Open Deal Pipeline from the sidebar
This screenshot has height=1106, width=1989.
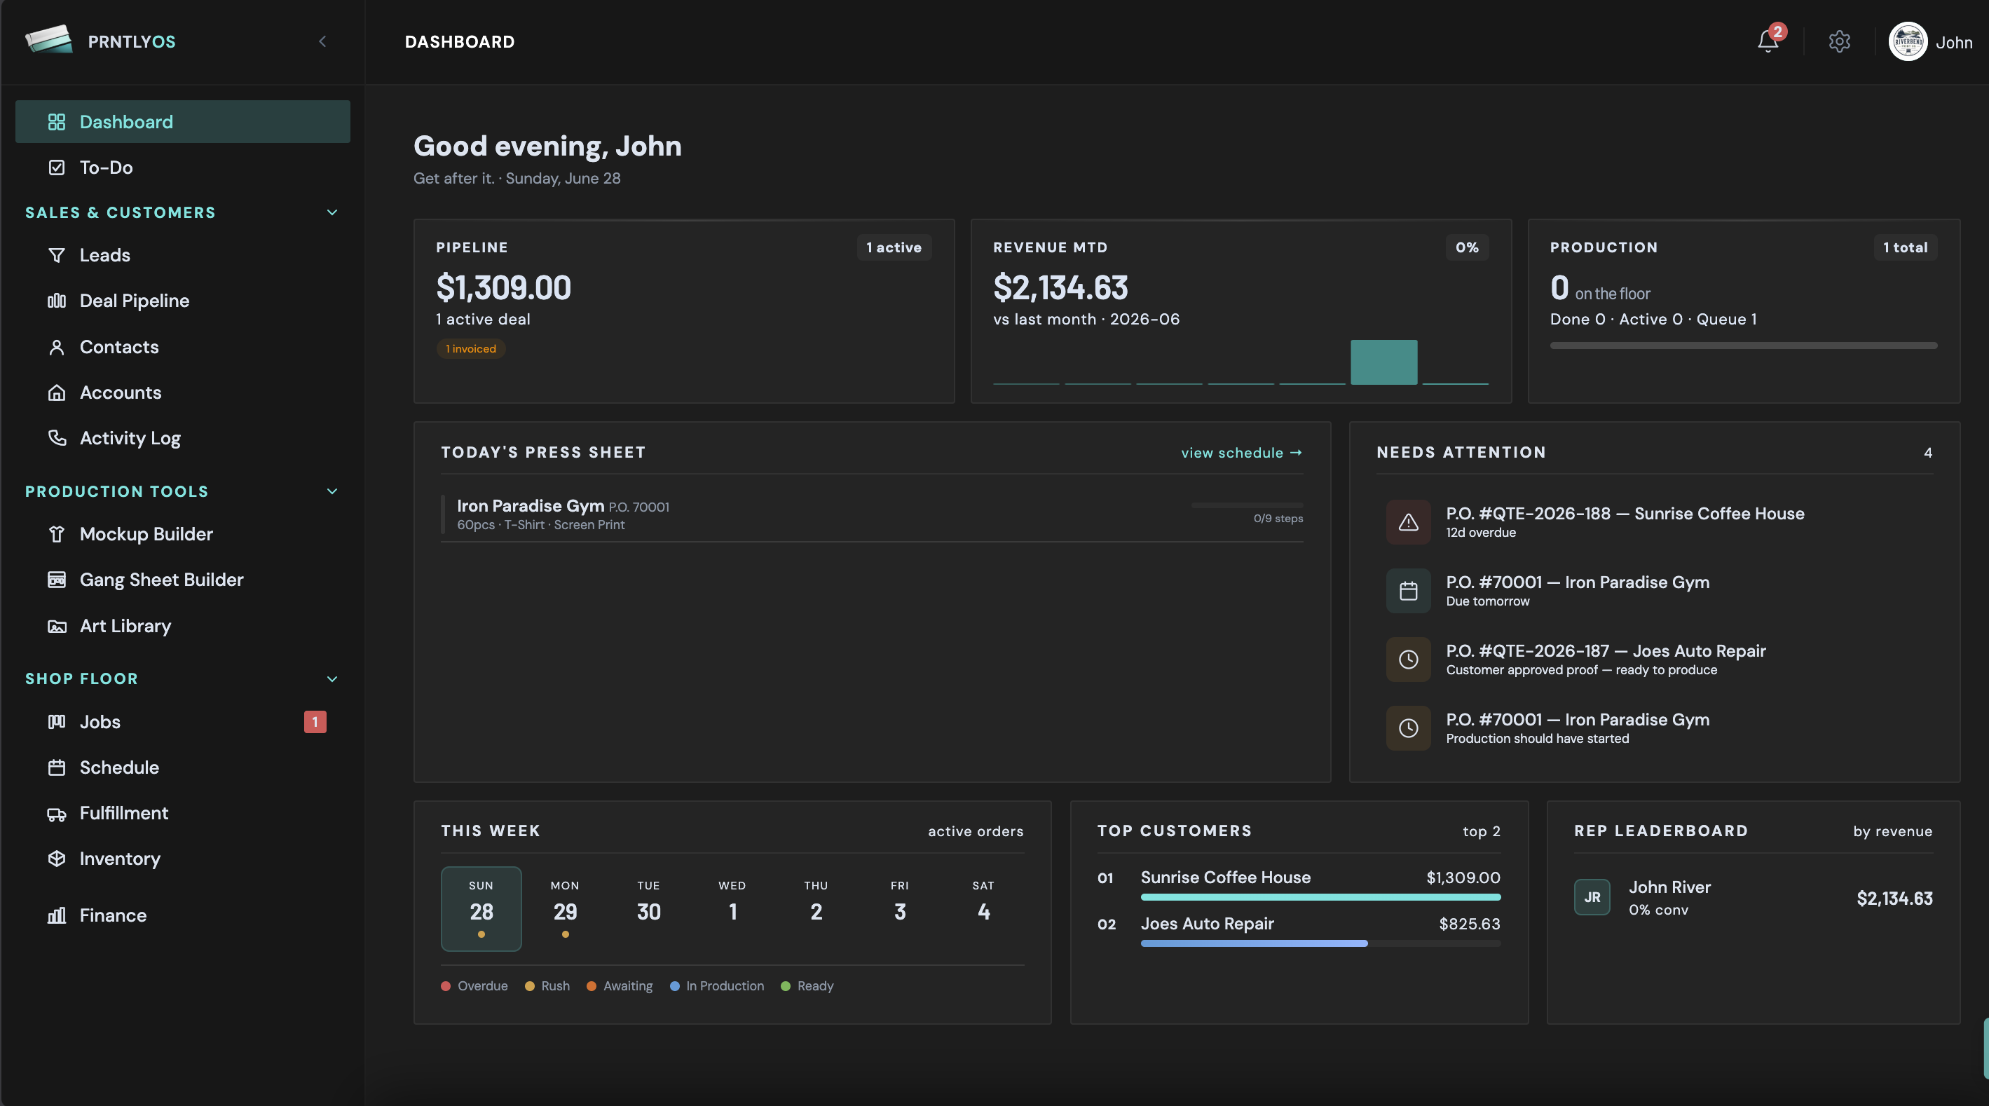183,301
